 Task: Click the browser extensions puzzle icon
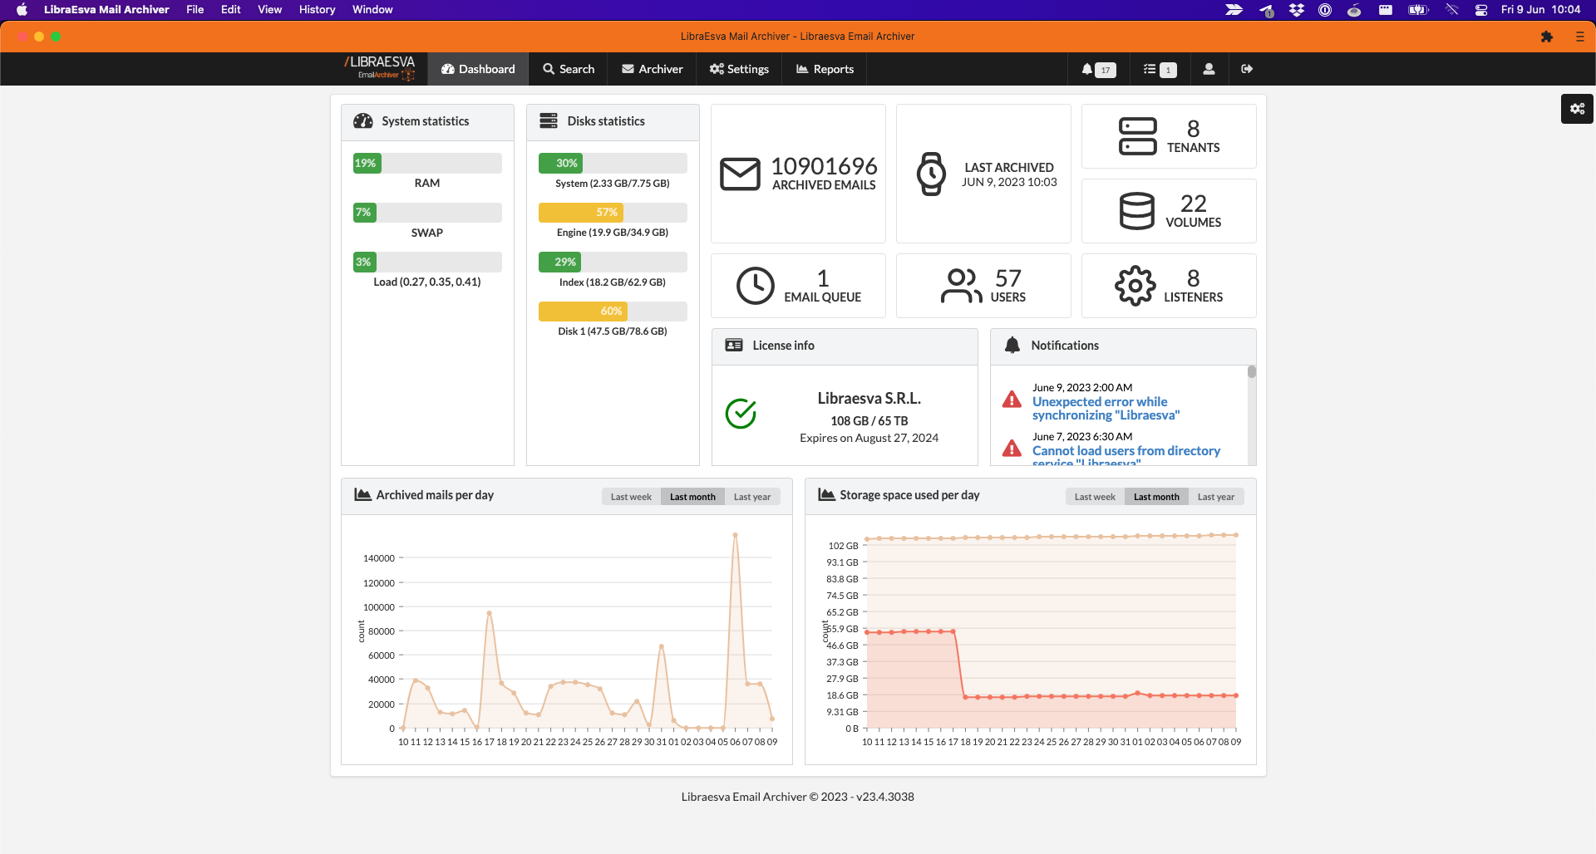(1547, 37)
